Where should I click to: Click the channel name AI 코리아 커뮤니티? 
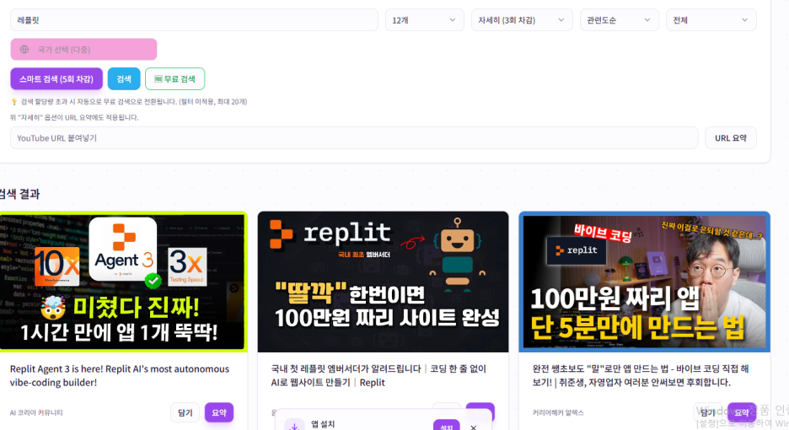(36, 412)
